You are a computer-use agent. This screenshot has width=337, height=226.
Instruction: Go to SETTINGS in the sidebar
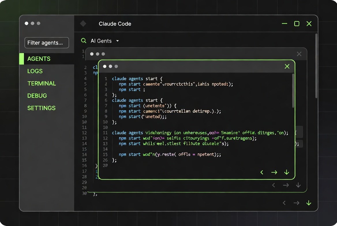(41, 108)
